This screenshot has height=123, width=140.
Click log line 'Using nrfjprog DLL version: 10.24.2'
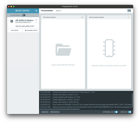point(66,100)
